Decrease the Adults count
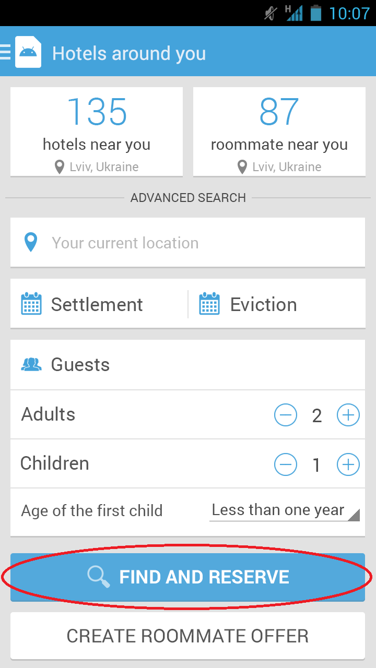The height and width of the screenshot is (668, 376). 286,415
